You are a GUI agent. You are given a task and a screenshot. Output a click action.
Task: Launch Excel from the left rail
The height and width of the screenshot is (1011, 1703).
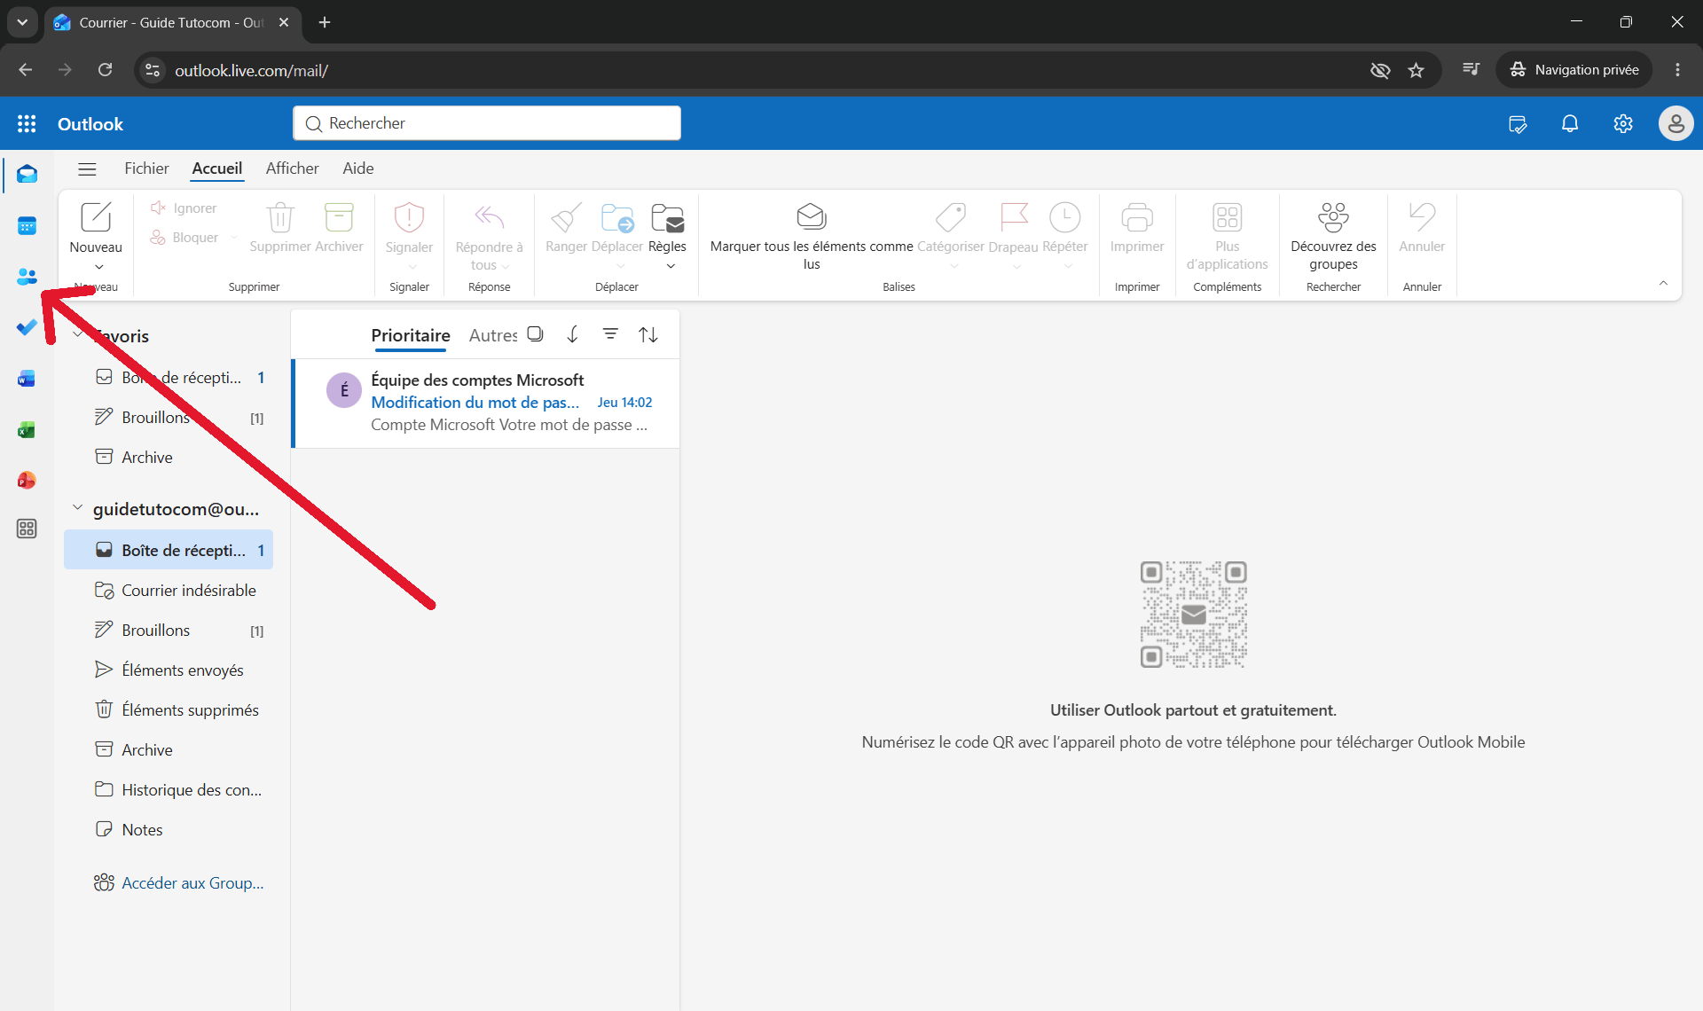(27, 430)
